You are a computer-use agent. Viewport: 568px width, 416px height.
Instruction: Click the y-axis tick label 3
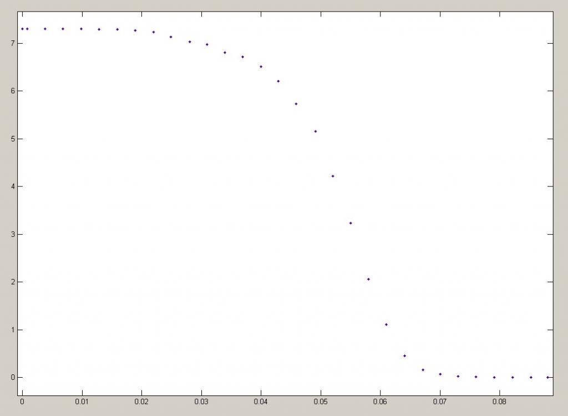coord(12,235)
